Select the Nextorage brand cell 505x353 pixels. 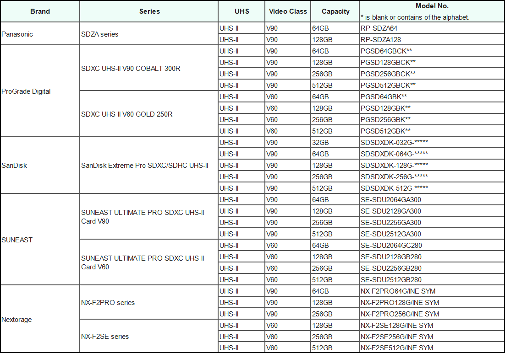point(40,319)
